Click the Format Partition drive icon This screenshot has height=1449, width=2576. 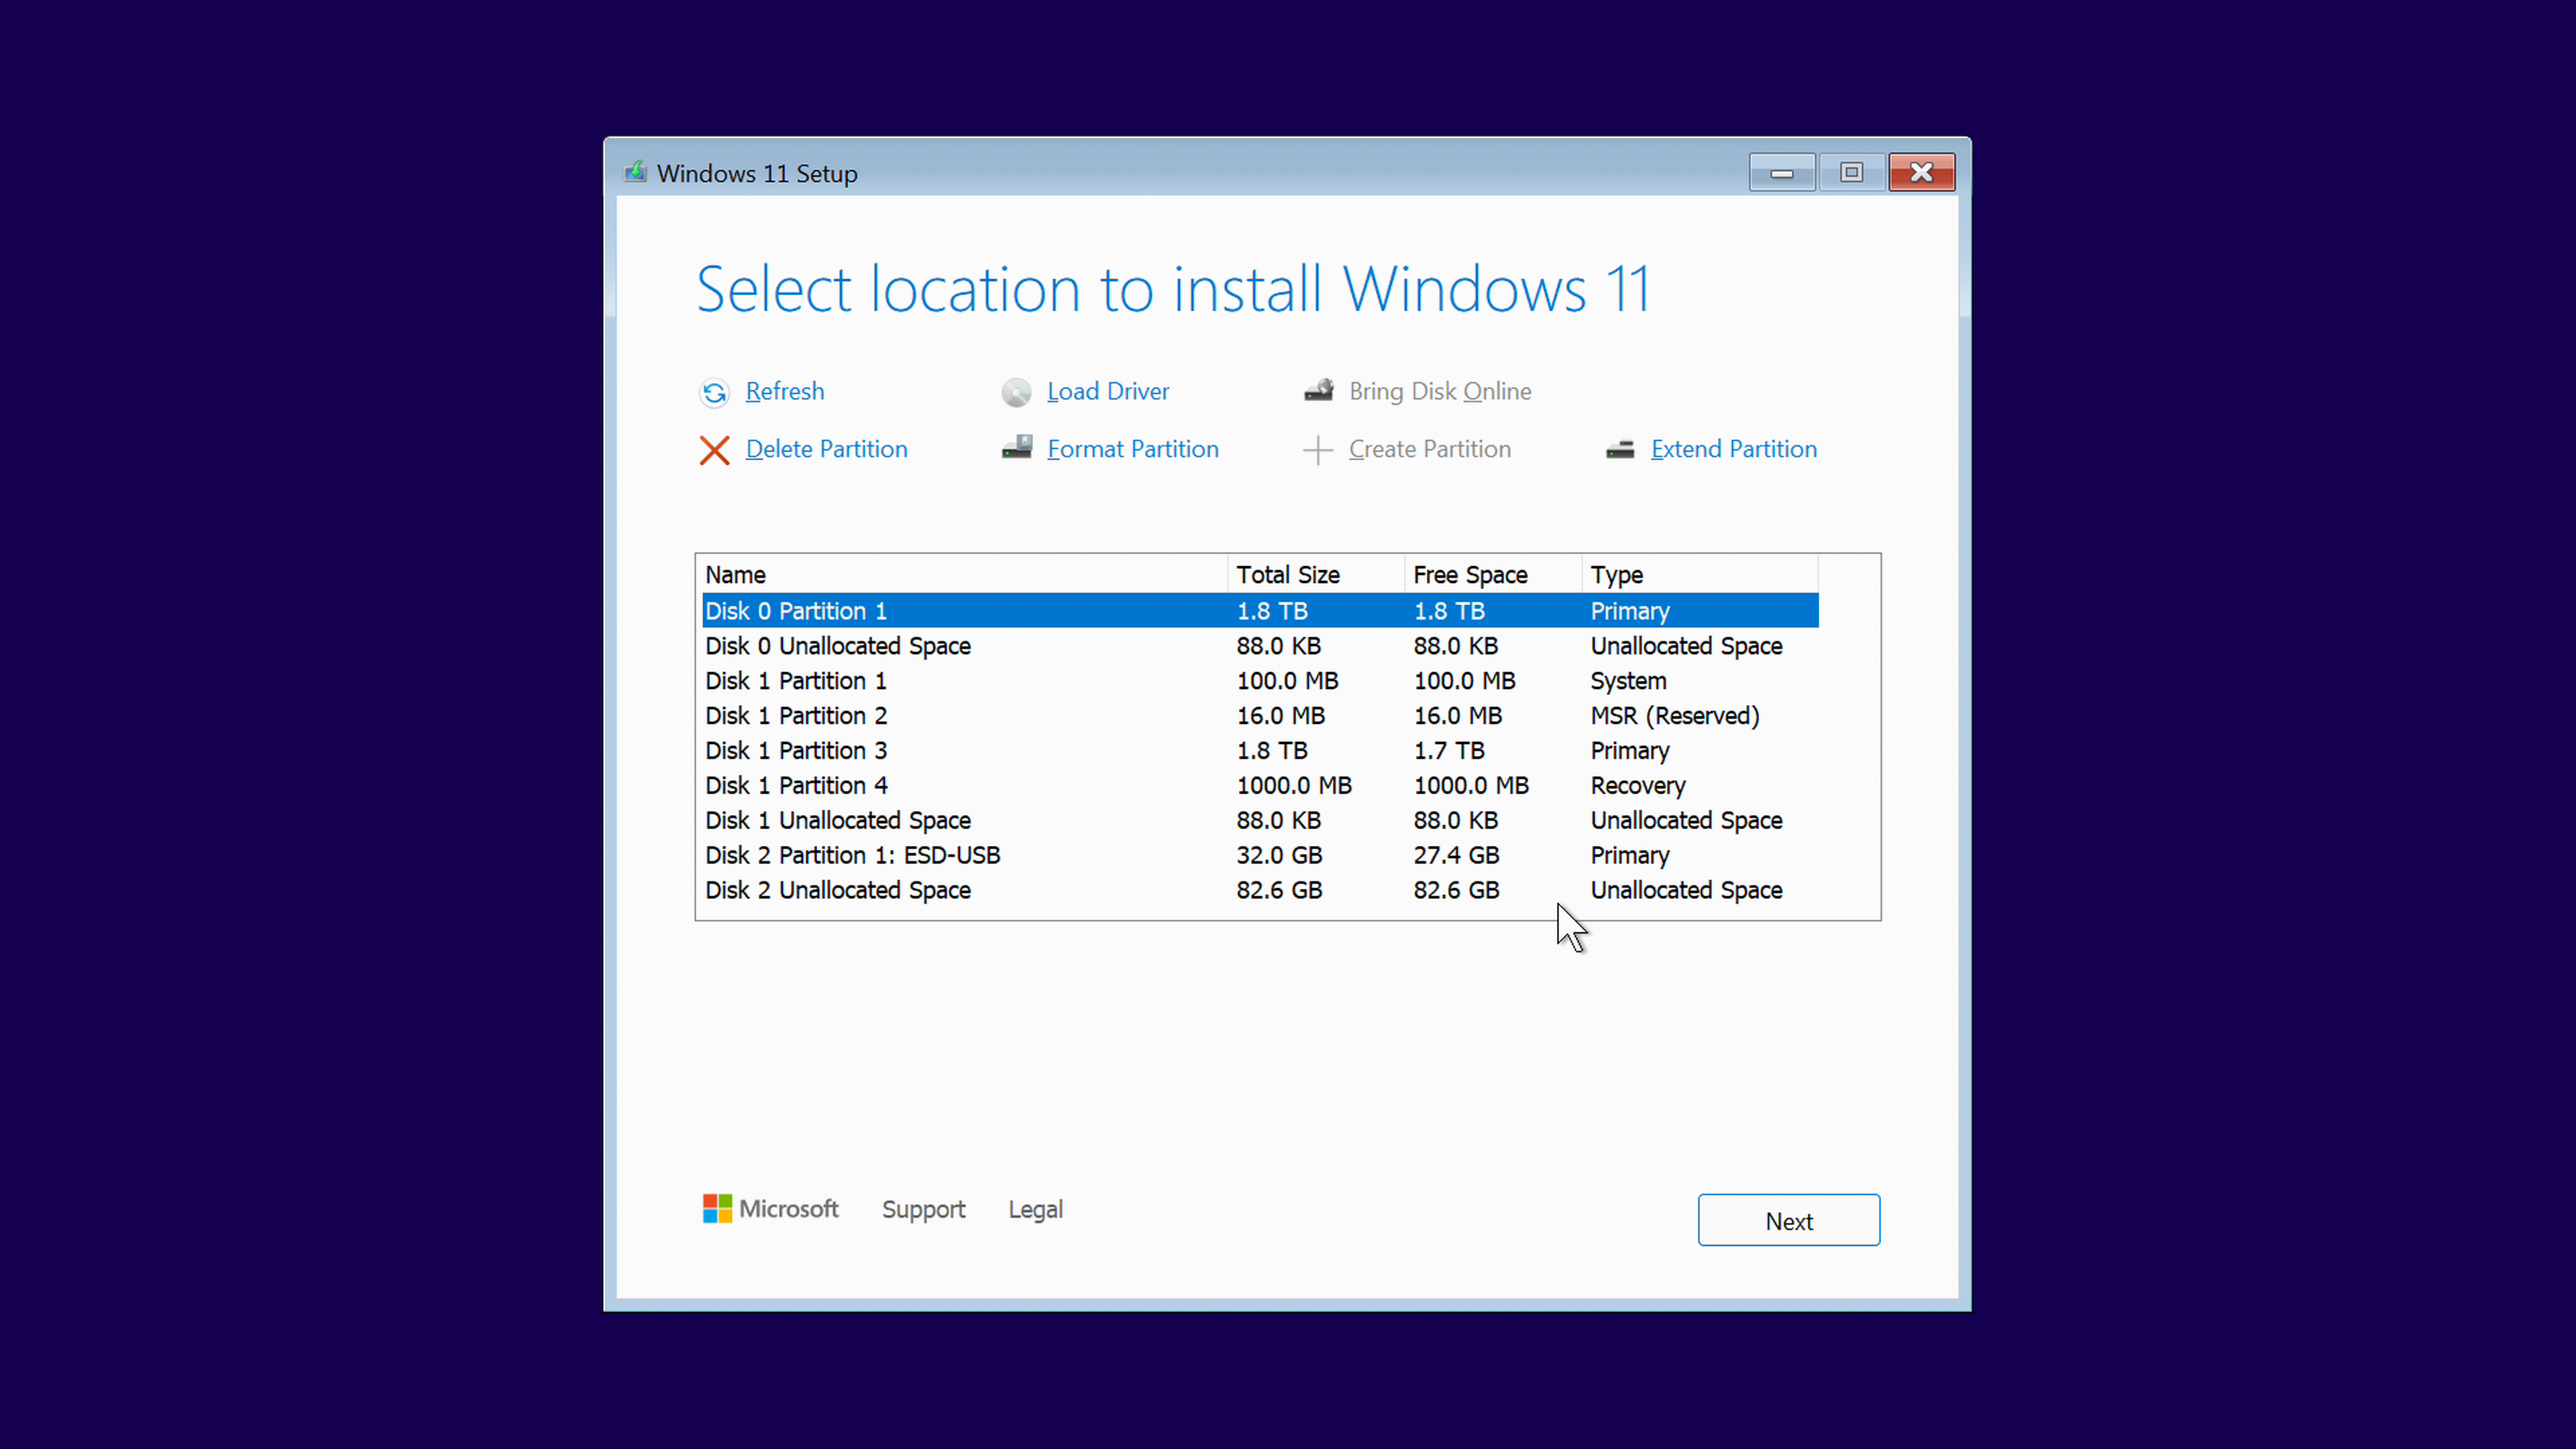click(x=1016, y=447)
